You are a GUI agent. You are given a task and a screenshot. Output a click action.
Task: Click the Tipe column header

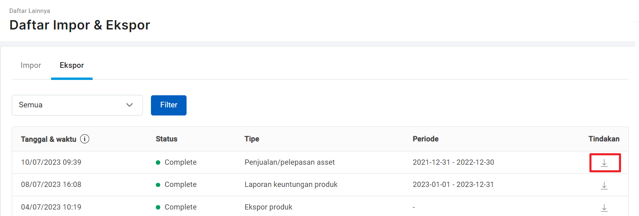click(252, 139)
